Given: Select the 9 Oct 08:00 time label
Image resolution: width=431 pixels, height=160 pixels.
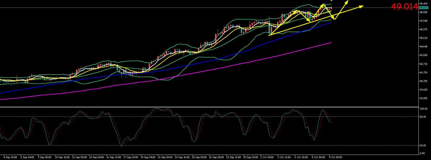Looking at the screenshot, I should (335, 157).
